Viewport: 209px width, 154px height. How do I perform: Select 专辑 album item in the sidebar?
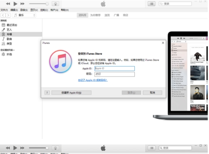(21, 34)
